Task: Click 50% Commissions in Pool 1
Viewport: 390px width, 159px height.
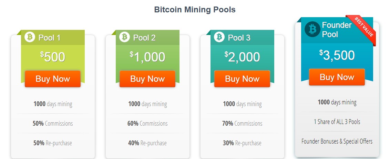Action: [53, 123]
